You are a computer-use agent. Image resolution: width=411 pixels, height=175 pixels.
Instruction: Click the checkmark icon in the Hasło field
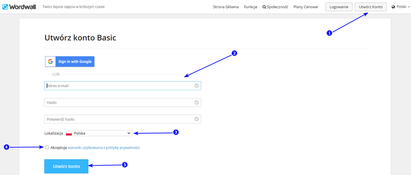pos(197,102)
